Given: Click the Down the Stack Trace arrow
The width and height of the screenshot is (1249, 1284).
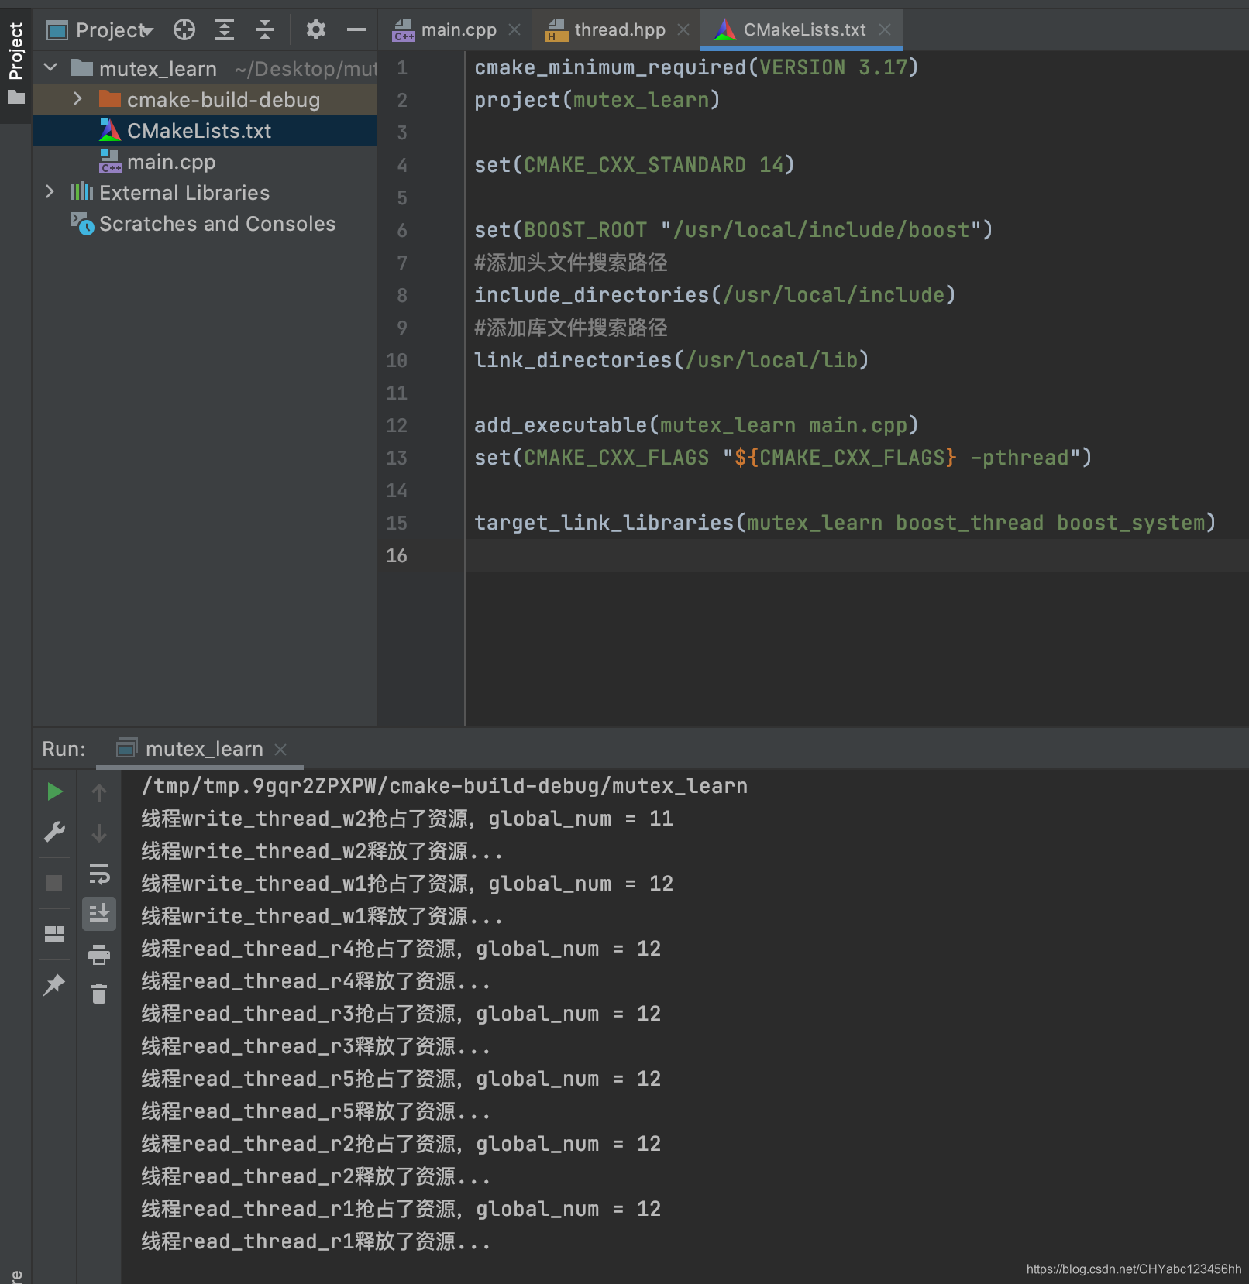Looking at the screenshot, I should (99, 833).
